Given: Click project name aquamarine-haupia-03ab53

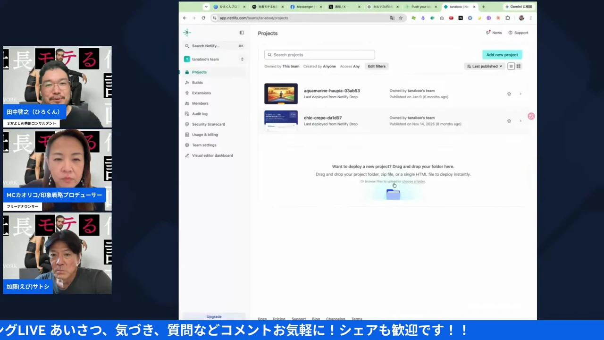Looking at the screenshot, I should point(332,91).
